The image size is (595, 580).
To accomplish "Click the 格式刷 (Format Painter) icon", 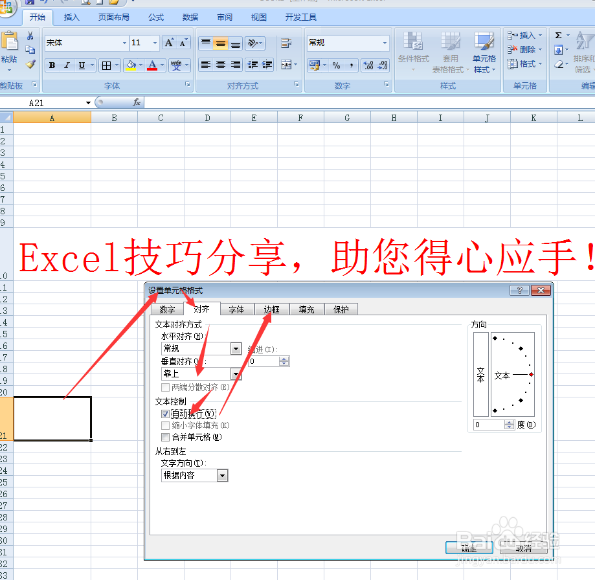I will click(30, 63).
